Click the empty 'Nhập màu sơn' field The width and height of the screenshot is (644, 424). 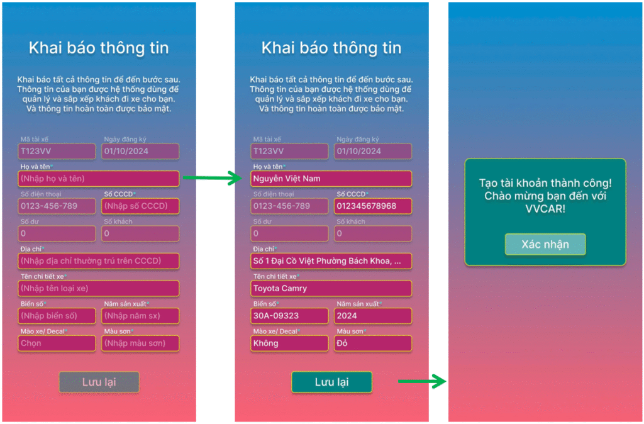click(140, 343)
